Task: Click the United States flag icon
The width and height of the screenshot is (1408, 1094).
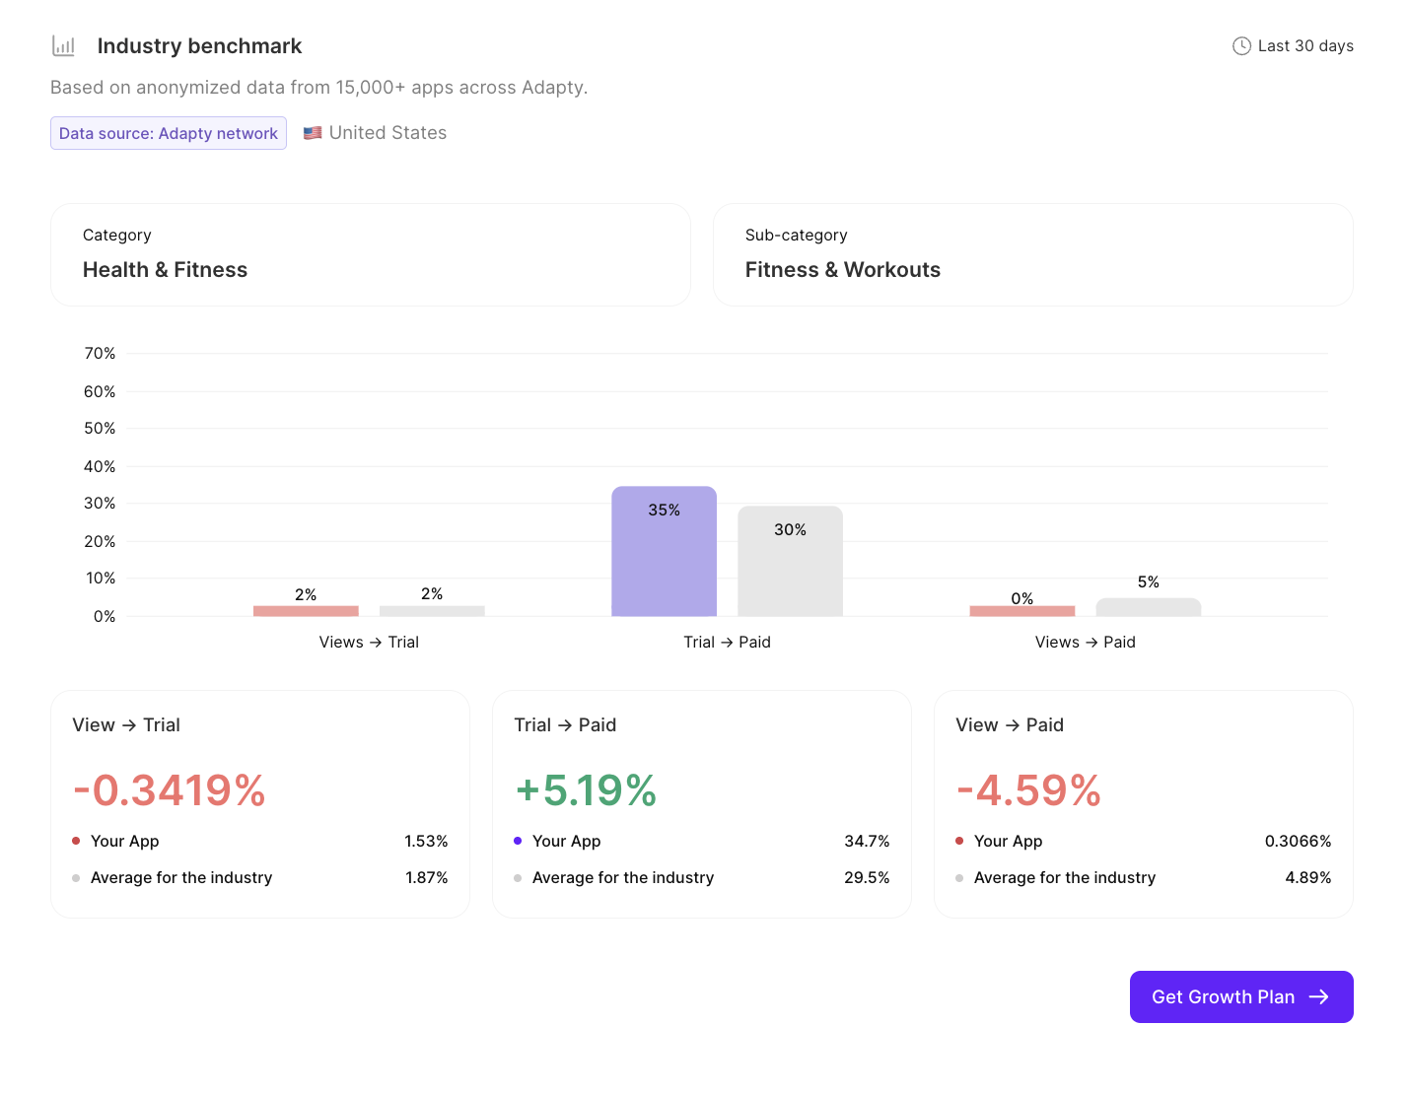Action: click(x=312, y=132)
